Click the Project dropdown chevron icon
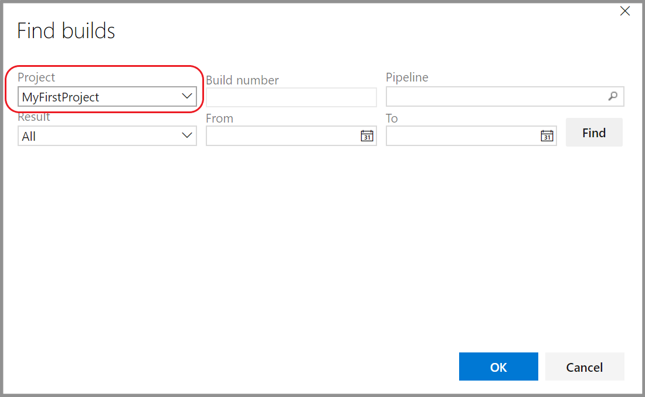 pyautogui.click(x=186, y=96)
